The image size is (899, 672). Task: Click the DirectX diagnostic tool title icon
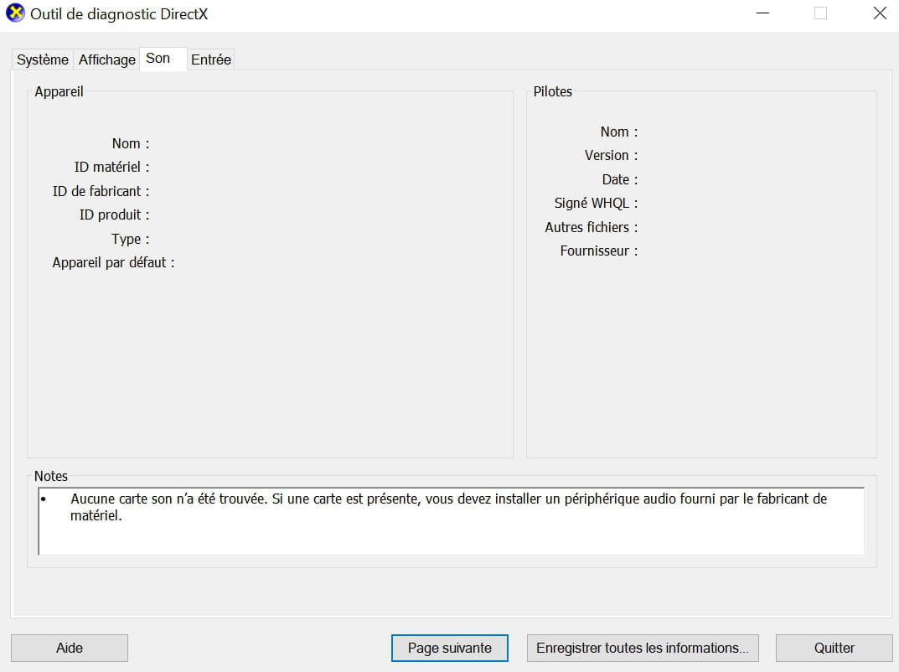[x=15, y=13]
